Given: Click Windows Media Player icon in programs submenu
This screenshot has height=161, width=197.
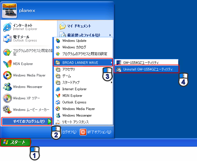Looking at the screenshot, I should 58,109.
